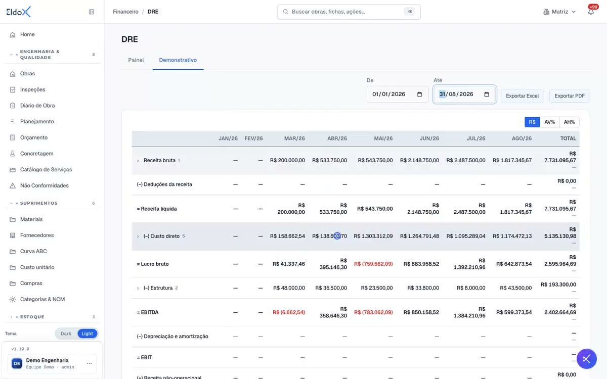Screen dimensions: 607x379
Task: Switch theme to Dark
Action: pyautogui.click(x=66, y=334)
